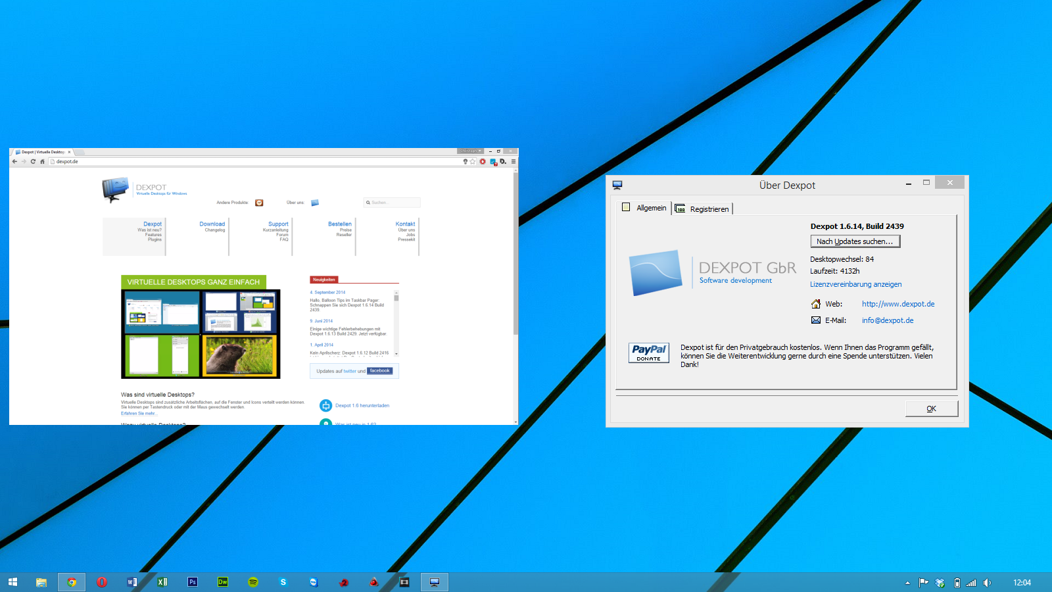Open the 'Andere Produkte' clock icon
The width and height of the screenshot is (1052, 592).
pos(259,203)
